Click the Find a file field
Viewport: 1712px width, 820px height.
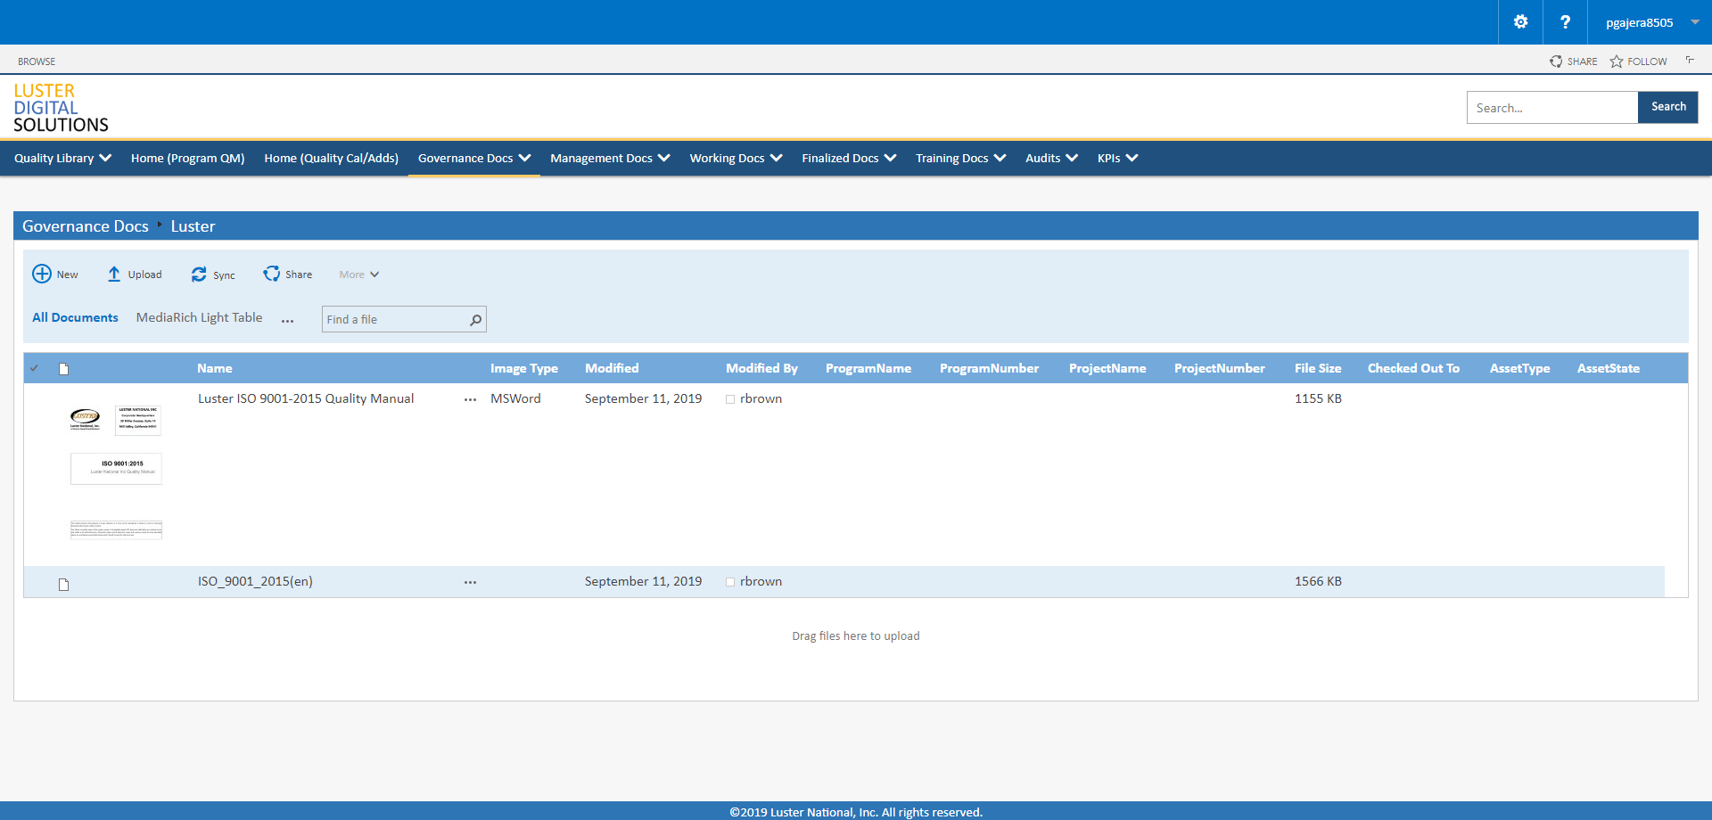pyautogui.click(x=394, y=319)
